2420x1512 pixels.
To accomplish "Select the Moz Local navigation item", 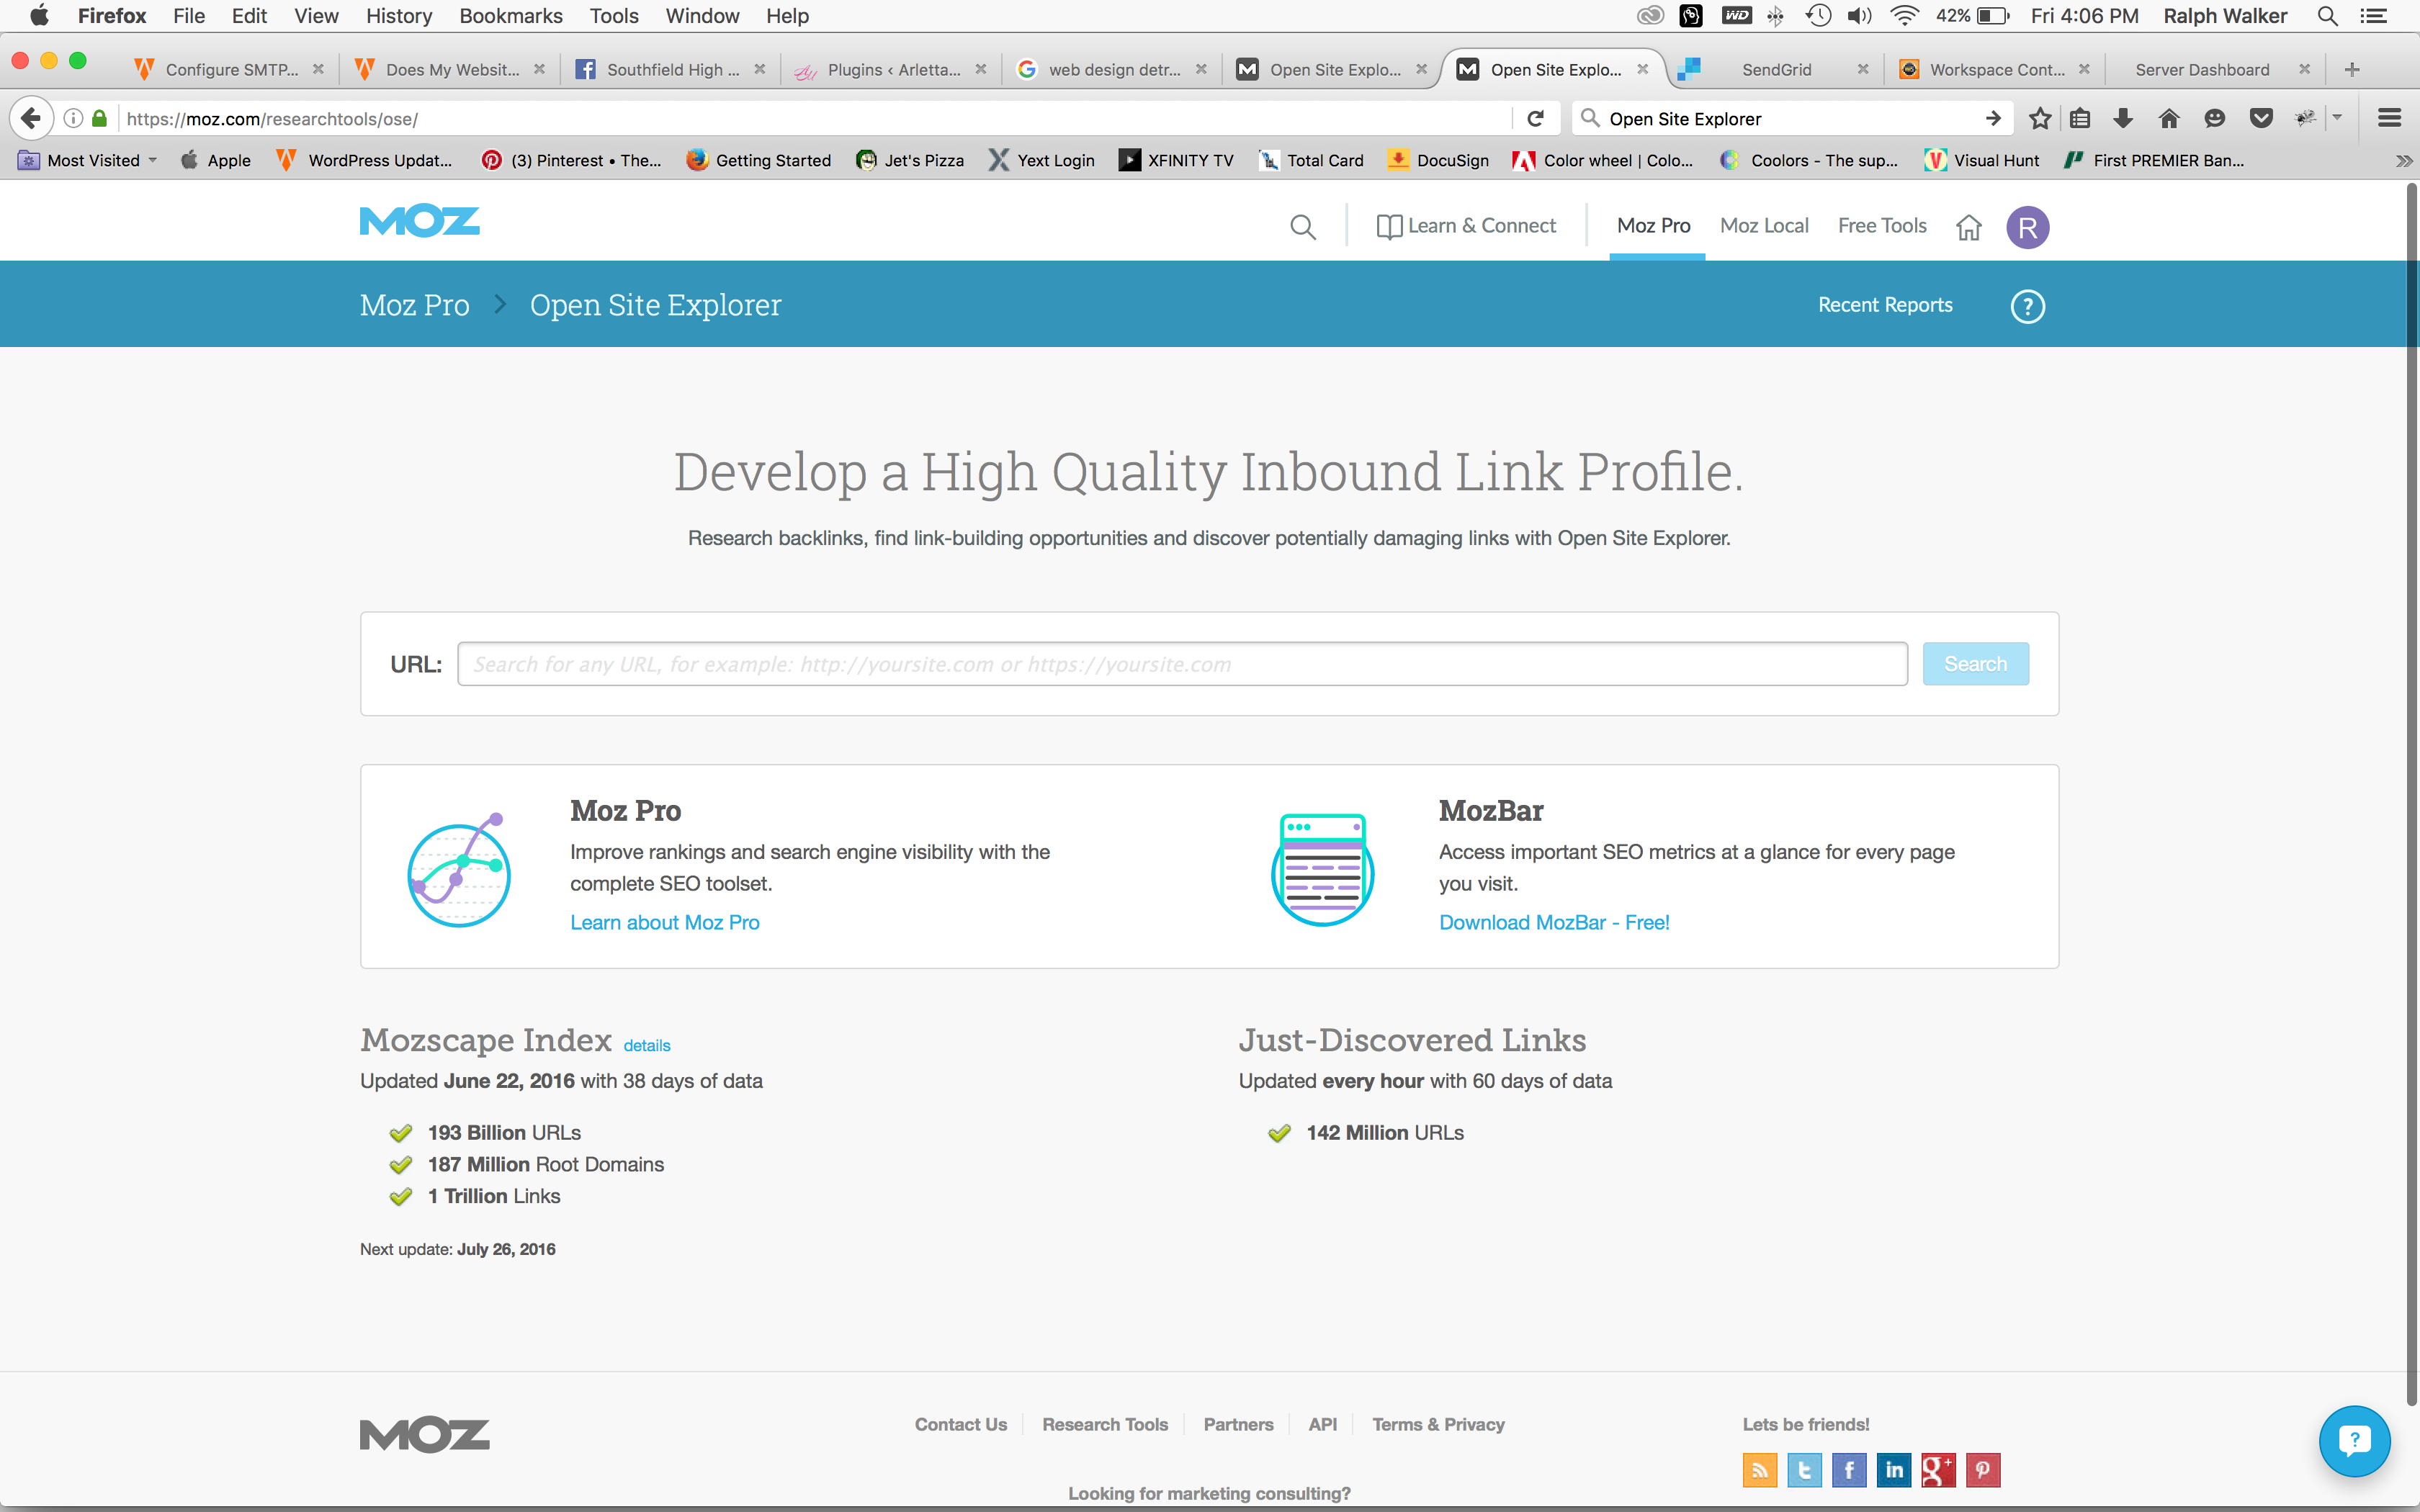I will [x=1764, y=226].
